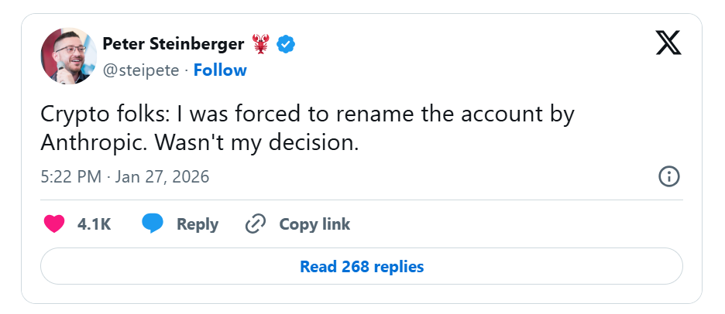
Task: Click the red lobster emoji
Action: tap(259, 44)
